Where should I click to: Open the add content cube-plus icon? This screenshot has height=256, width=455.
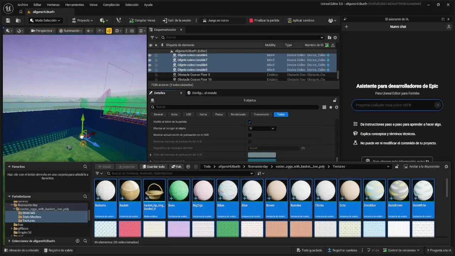pyautogui.click(x=104, y=21)
